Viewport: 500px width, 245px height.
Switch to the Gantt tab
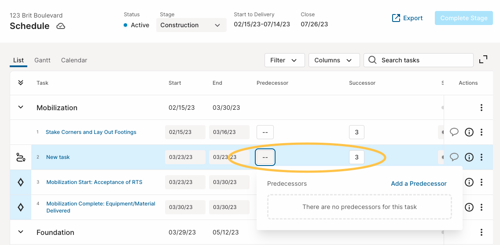point(42,60)
